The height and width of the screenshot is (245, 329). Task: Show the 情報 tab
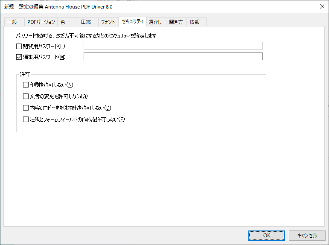click(196, 22)
